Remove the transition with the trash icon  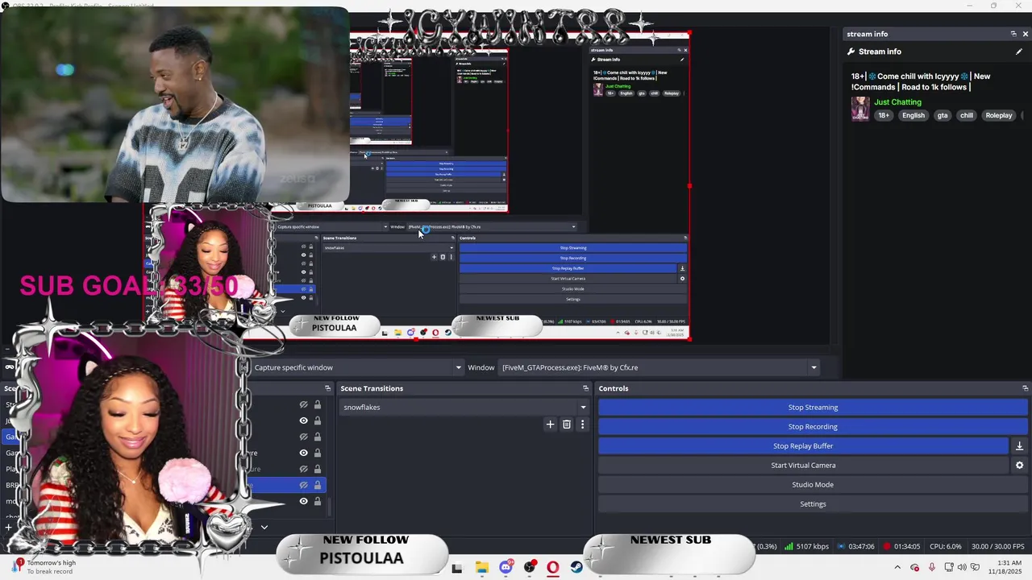(567, 425)
